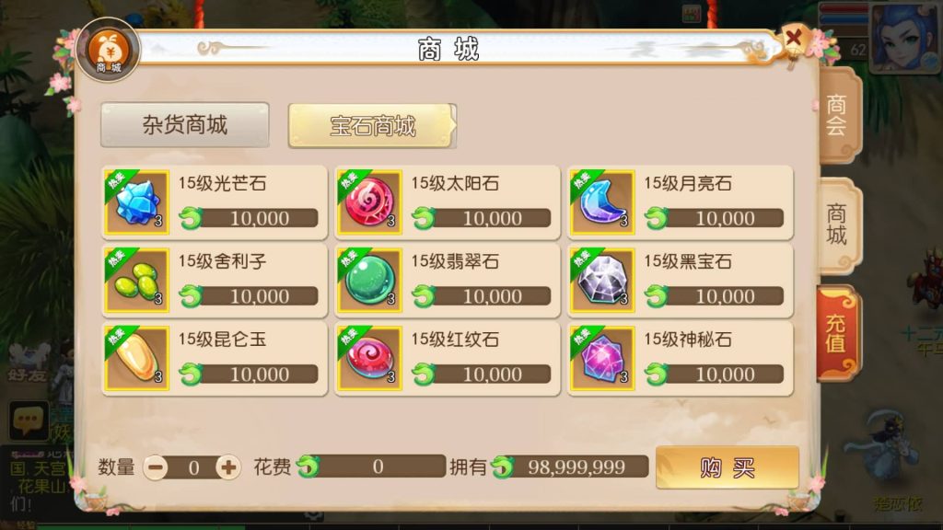Image resolution: width=943 pixels, height=530 pixels.
Task: Choose the 15级黑宝石 dark gem icon
Action: click(602, 280)
